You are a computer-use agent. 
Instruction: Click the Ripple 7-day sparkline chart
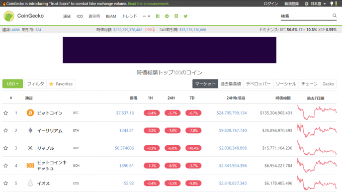[x=317, y=148]
